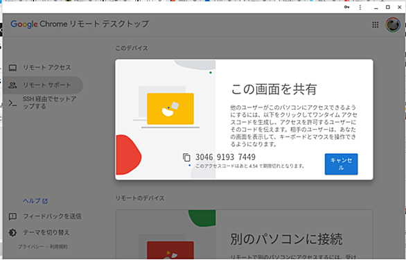Select リモート サポート in the sidebar

click(43, 85)
